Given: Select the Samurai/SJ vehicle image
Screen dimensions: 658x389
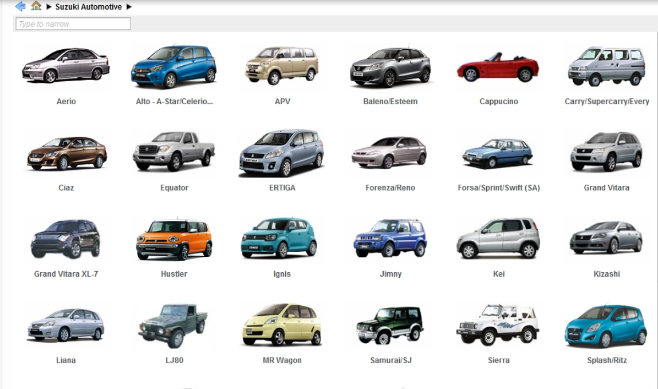Looking at the screenshot, I should 390,326.
